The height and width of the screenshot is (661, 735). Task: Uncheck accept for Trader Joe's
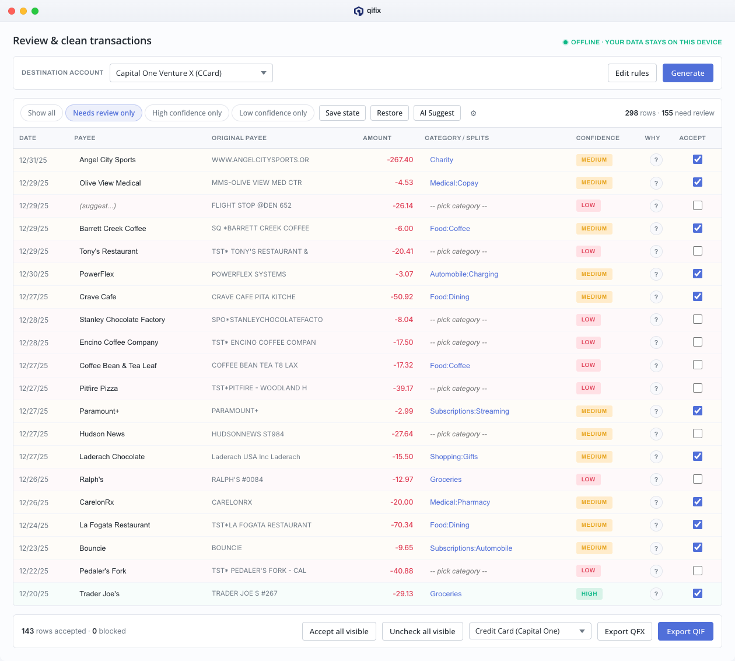(698, 593)
